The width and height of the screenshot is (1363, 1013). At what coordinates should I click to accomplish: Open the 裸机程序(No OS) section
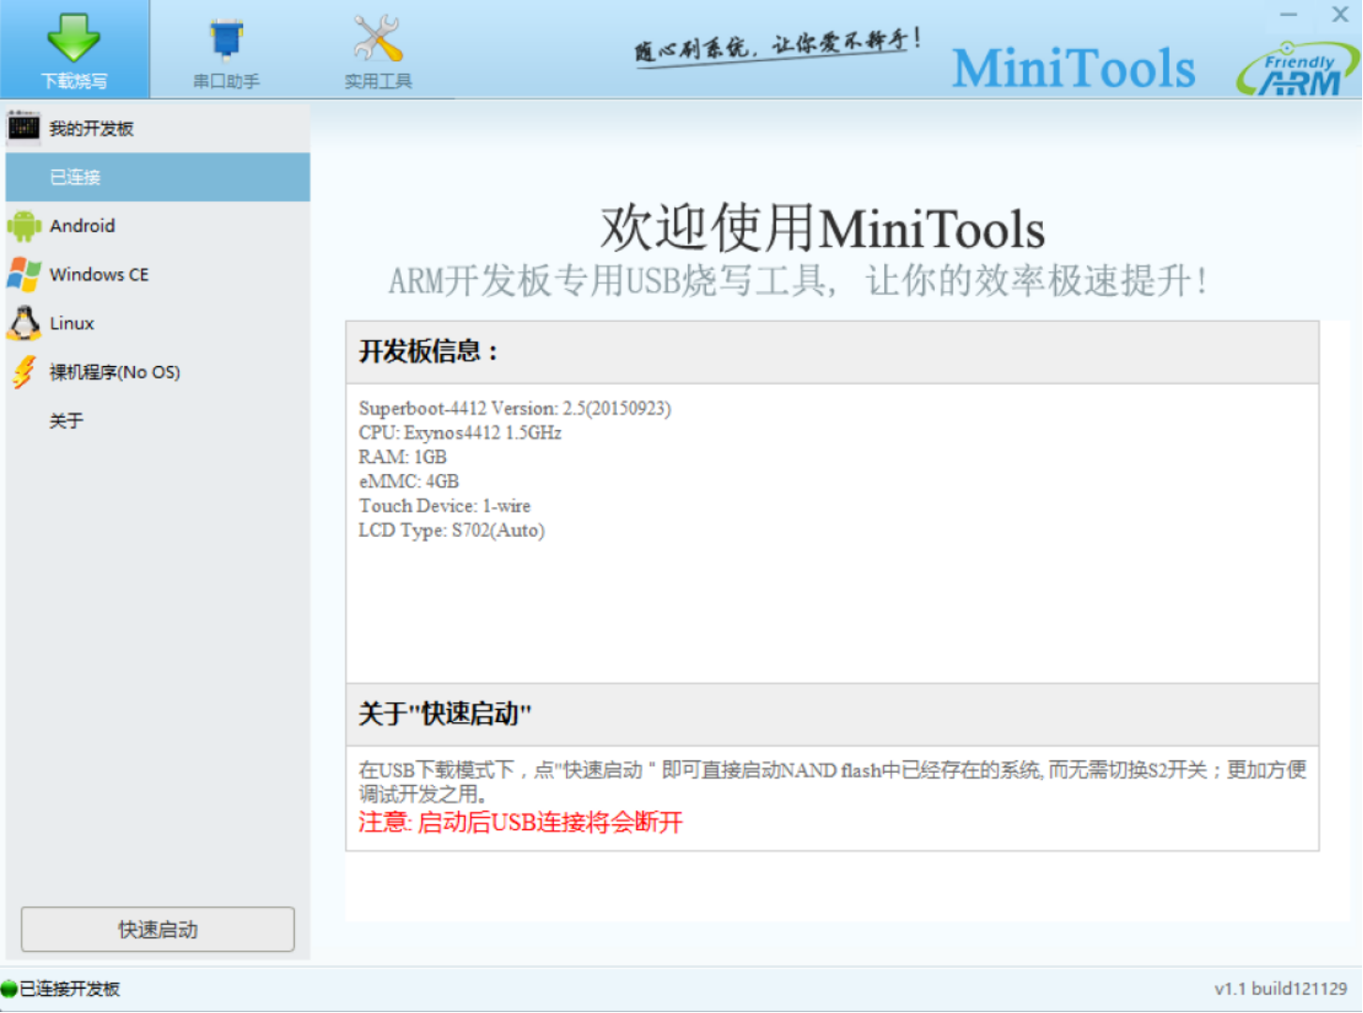tap(158, 373)
